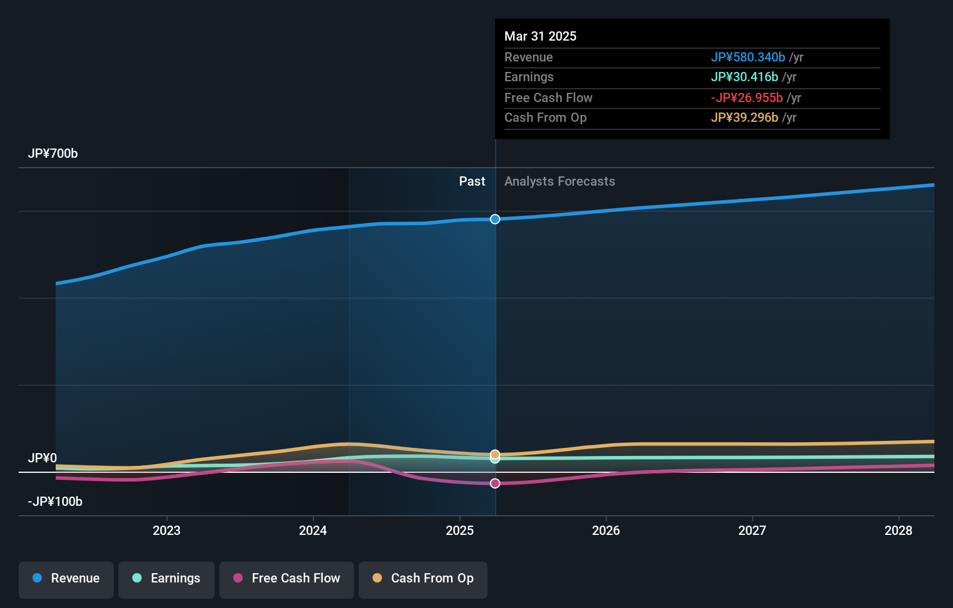Click the 2027 x-axis label
Screen dimensions: 953x608
pyautogui.click(x=752, y=530)
